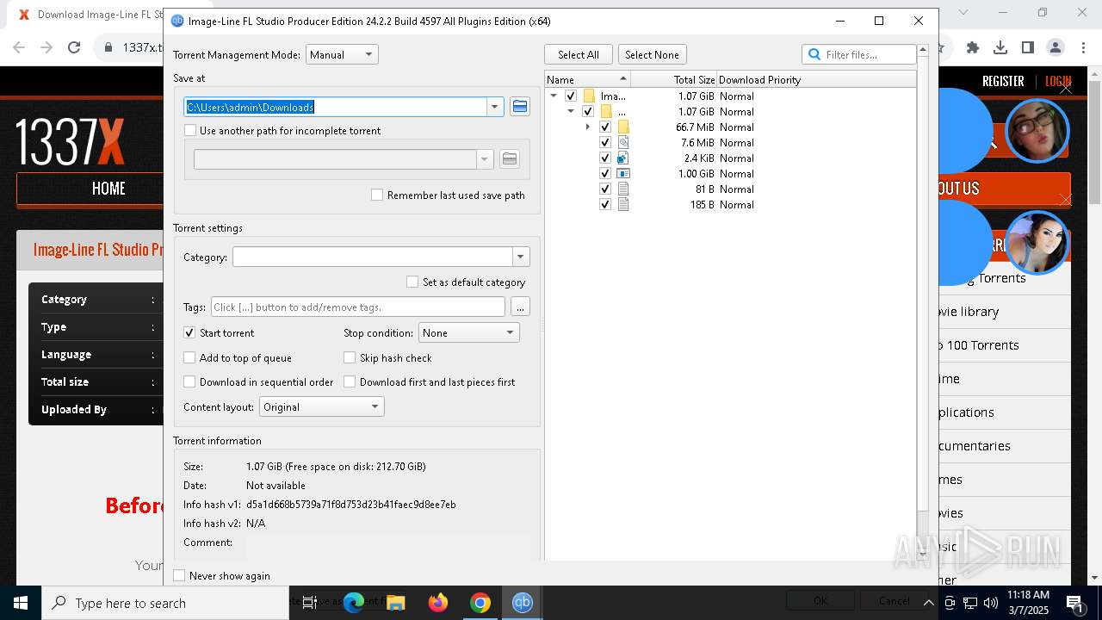The height and width of the screenshot is (620, 1102).
Task: Click the Windows Start button
Action: click(21, 603)
